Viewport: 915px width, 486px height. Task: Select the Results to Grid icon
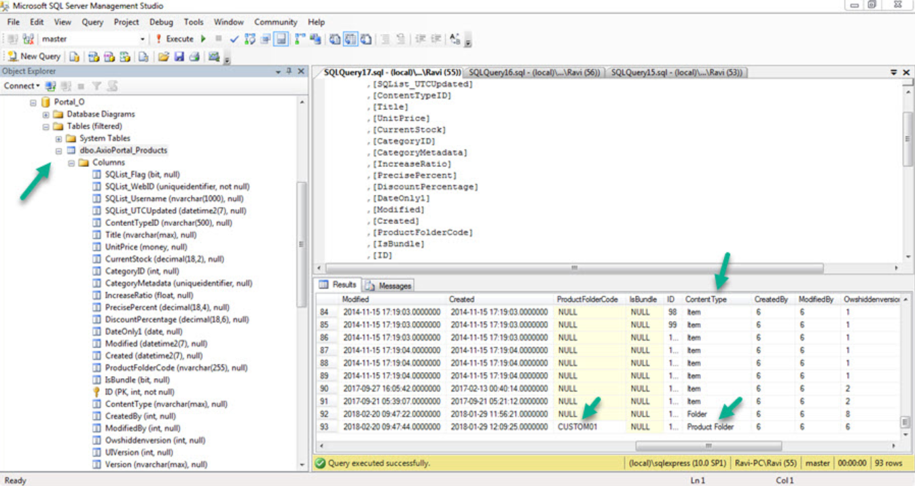click(x=351, y=39)
